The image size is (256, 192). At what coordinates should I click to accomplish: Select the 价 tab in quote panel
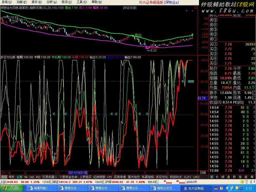[x=217, y=177]
